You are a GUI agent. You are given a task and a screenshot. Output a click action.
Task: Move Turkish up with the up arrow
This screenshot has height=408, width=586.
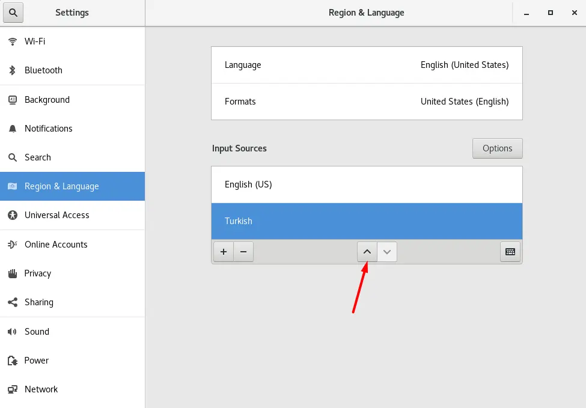coord(367,252)
